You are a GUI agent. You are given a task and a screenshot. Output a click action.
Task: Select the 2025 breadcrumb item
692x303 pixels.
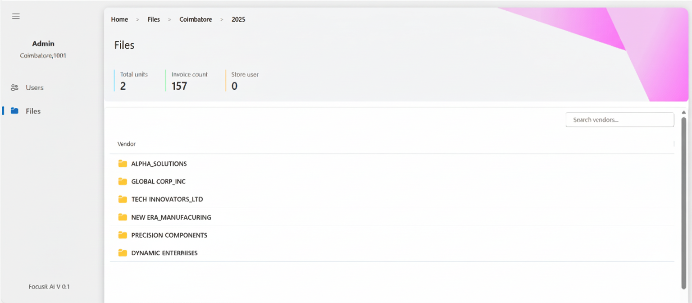[238, 19]
